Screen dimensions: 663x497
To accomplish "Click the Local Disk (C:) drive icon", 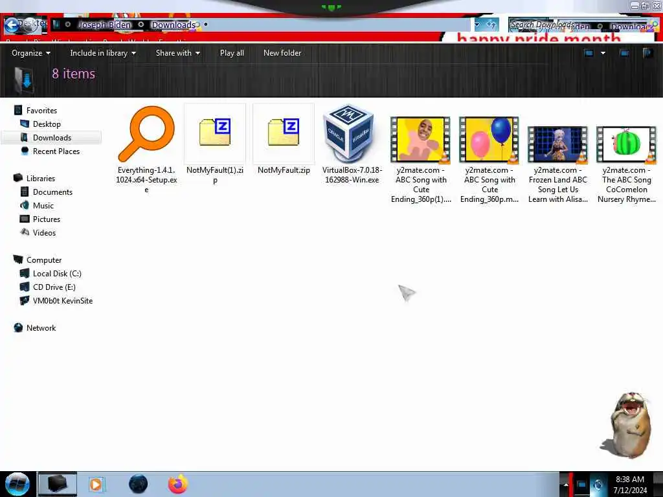I will pyautogui.click(x=25, y=274).
